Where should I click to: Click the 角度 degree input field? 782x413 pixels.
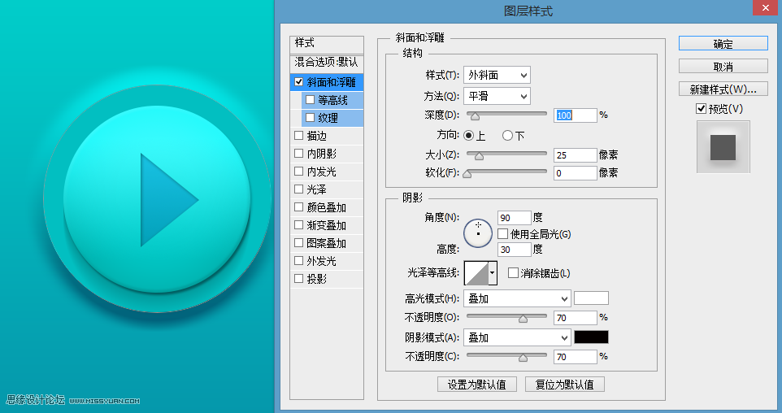tap(515, 218)
